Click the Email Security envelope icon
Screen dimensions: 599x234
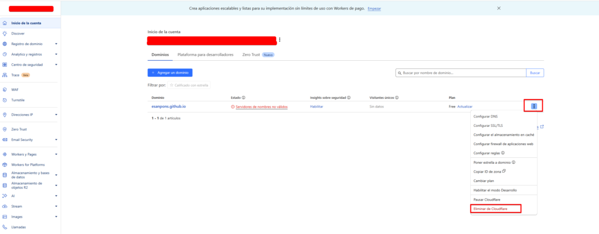5,140
